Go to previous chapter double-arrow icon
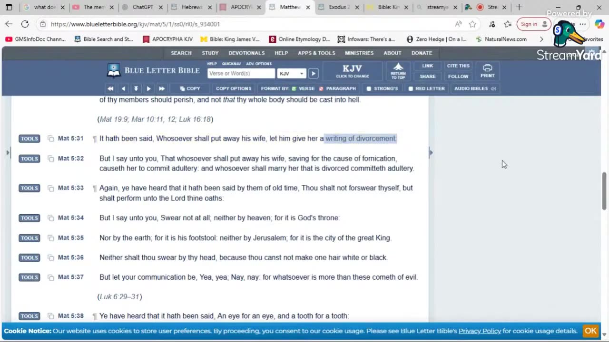 click(x=110, y=88)
